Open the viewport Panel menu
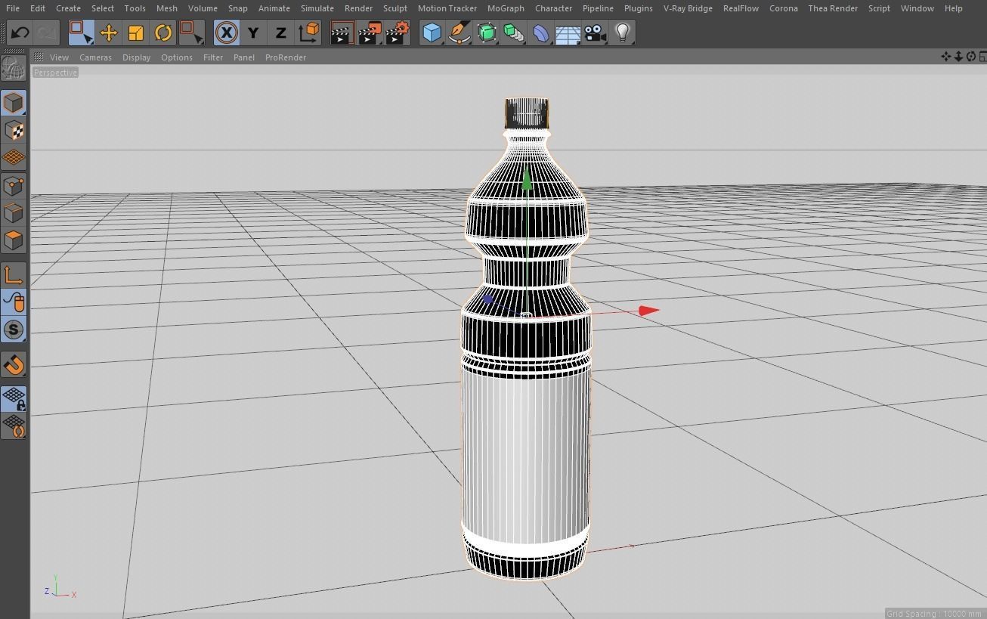This screenshot has height=619, width=987. point(244,57)
